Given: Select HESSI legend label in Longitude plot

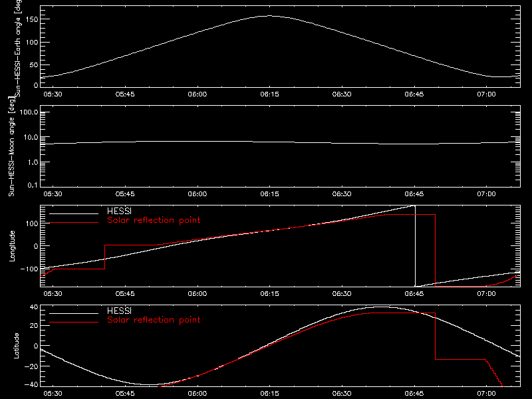Looking at the screenshot, I should pos(119,211).
